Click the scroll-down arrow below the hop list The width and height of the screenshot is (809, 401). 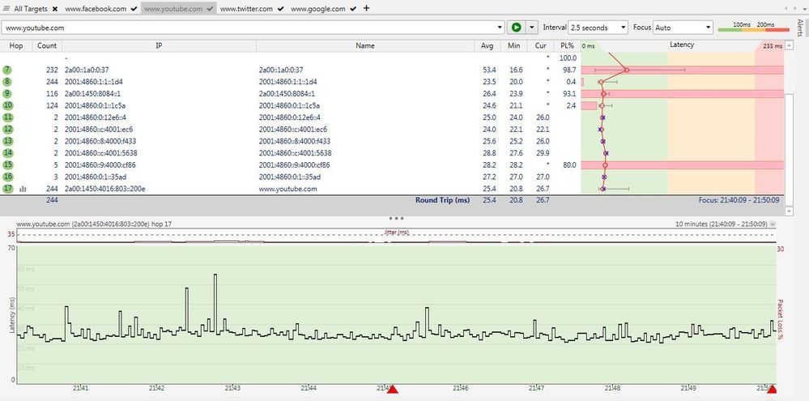tap(788, 211)
